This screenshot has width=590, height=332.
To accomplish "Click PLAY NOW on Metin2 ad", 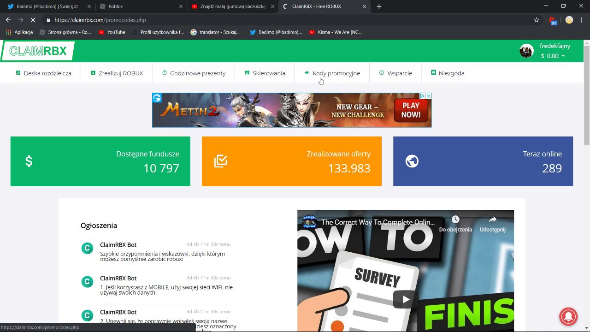I will click(411, 110).
